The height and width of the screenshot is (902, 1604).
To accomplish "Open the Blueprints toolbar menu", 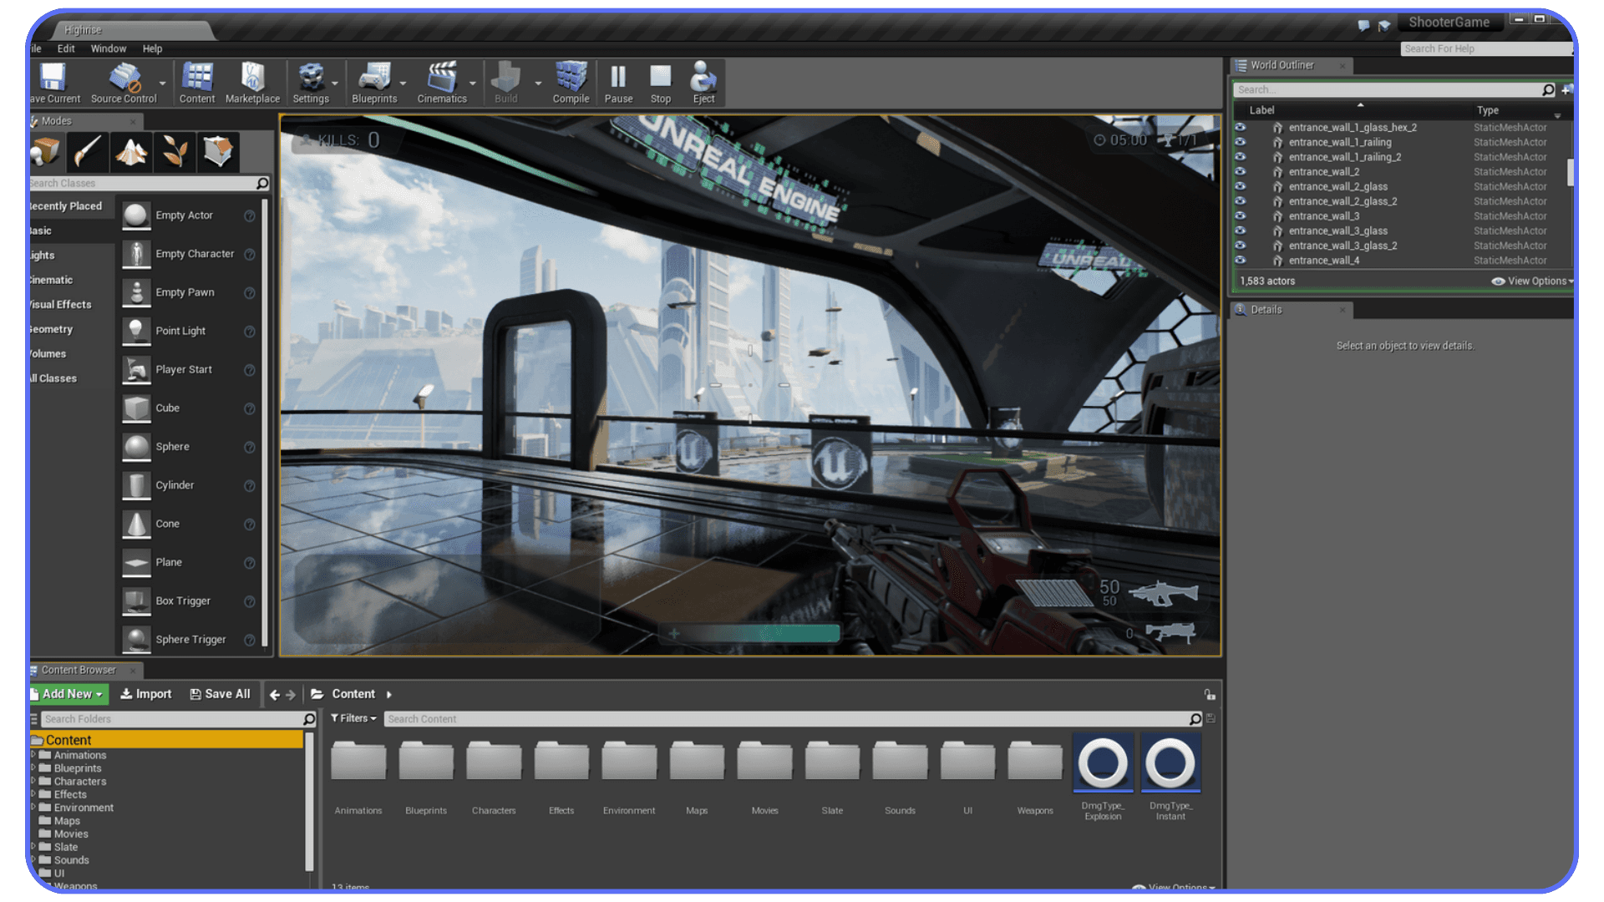I will tap(373, 81).
